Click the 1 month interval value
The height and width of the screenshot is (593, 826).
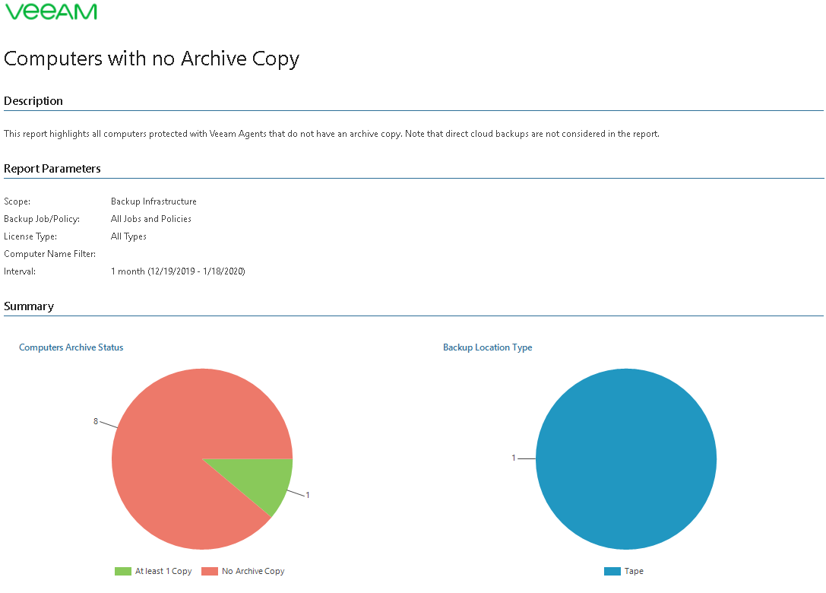(x=178, y=271)
